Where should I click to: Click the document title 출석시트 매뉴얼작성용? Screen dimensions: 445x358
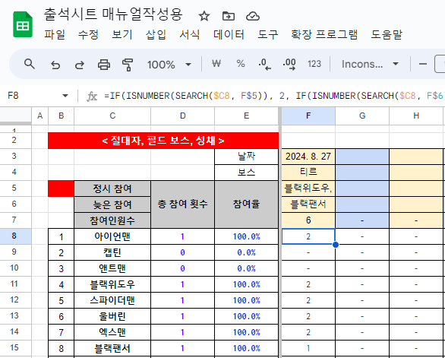[113, 14]
